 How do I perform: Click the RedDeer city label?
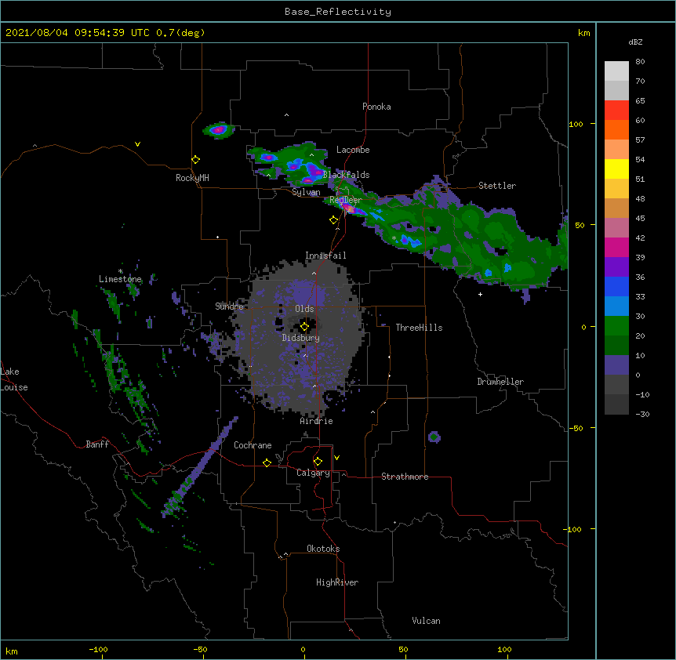(346, 200)
